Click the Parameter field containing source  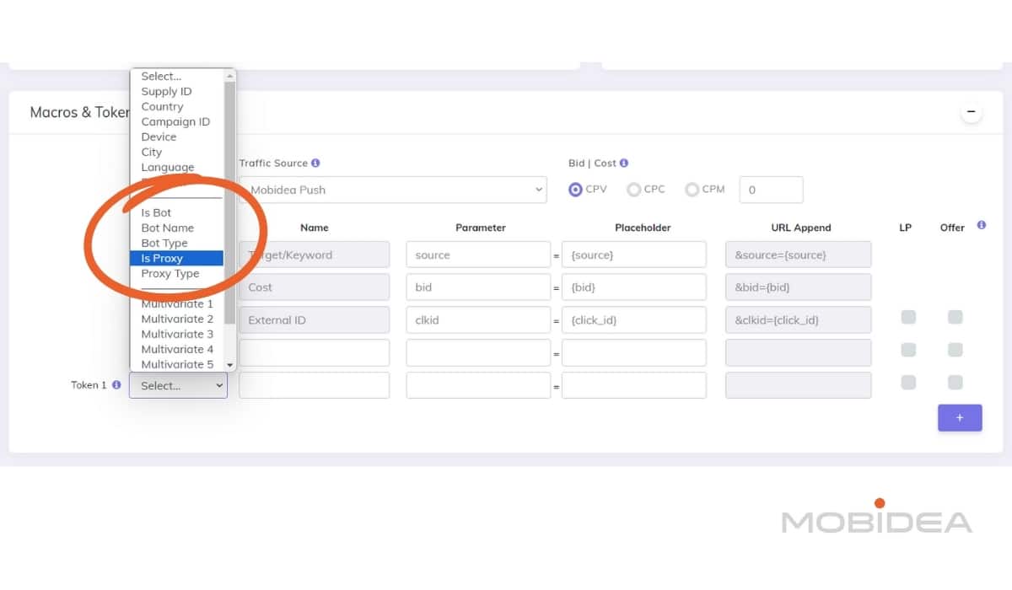pos(478,255)
